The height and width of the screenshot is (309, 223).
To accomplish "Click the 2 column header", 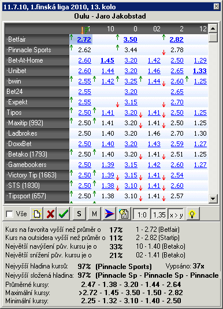I will tap(181, 29).
